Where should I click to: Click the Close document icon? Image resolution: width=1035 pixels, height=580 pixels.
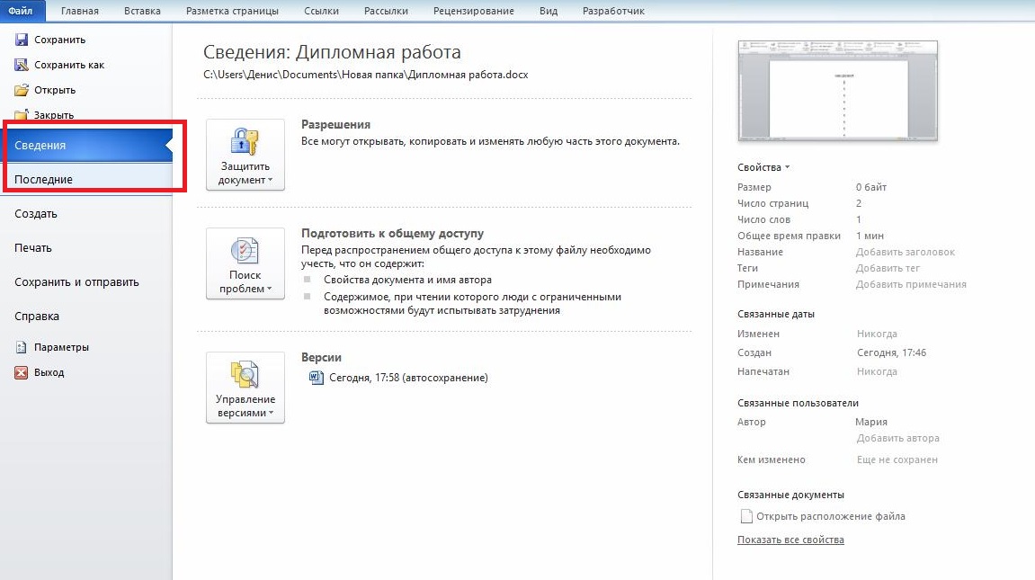[22, 114]
